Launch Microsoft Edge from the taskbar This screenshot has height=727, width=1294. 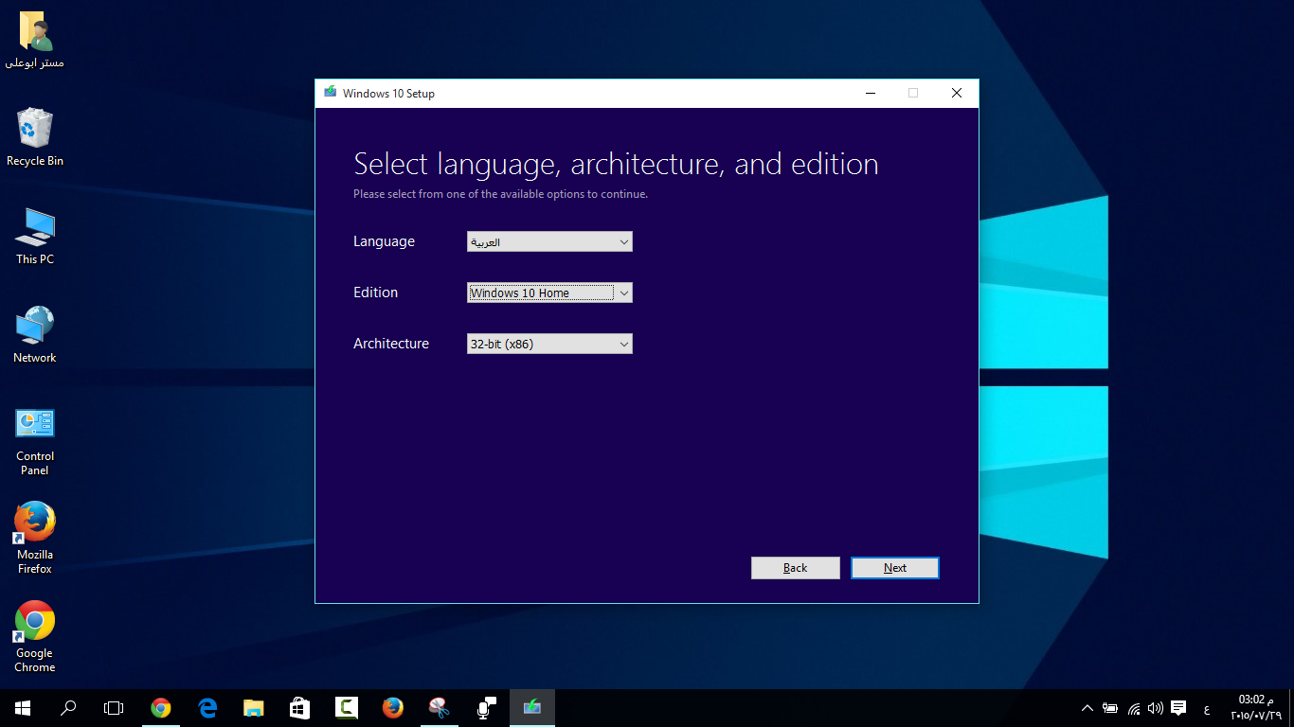207,708
